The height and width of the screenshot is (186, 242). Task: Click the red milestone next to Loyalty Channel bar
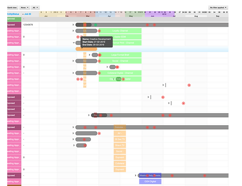pos(99,31)
